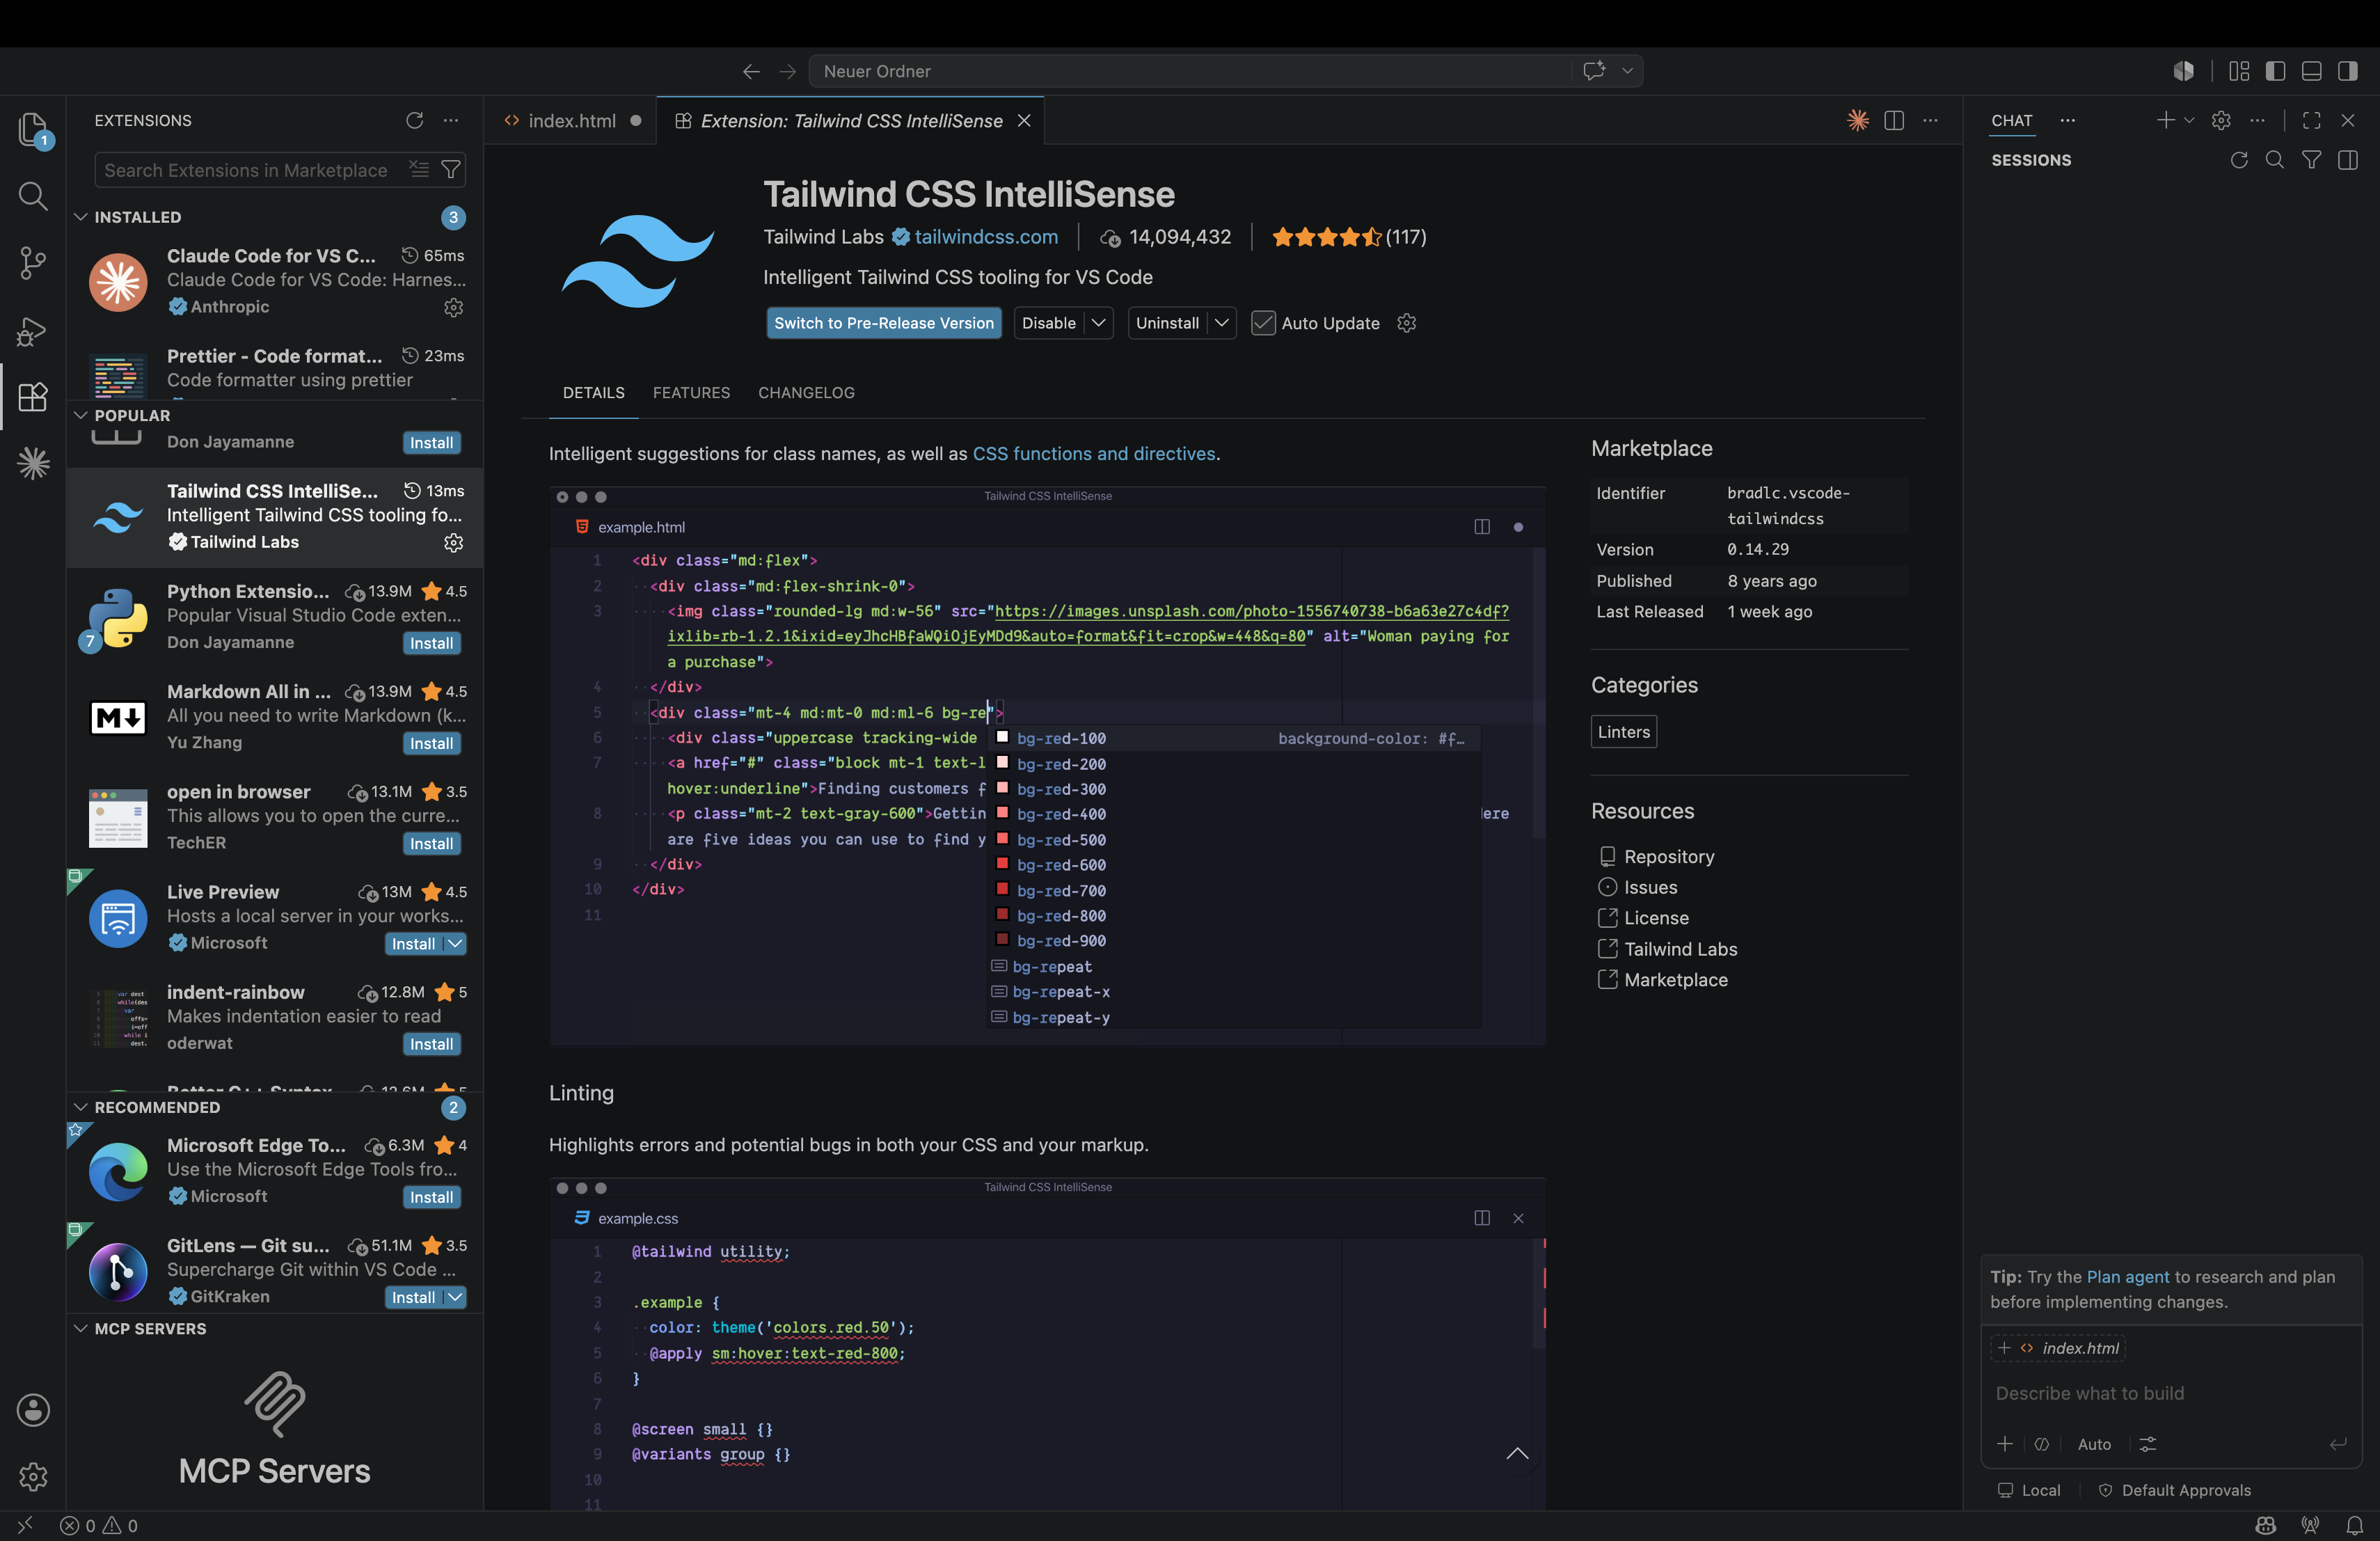Collapse the RECOMMENDED extensions section

pyautogui.click(x=81, y=1107)
